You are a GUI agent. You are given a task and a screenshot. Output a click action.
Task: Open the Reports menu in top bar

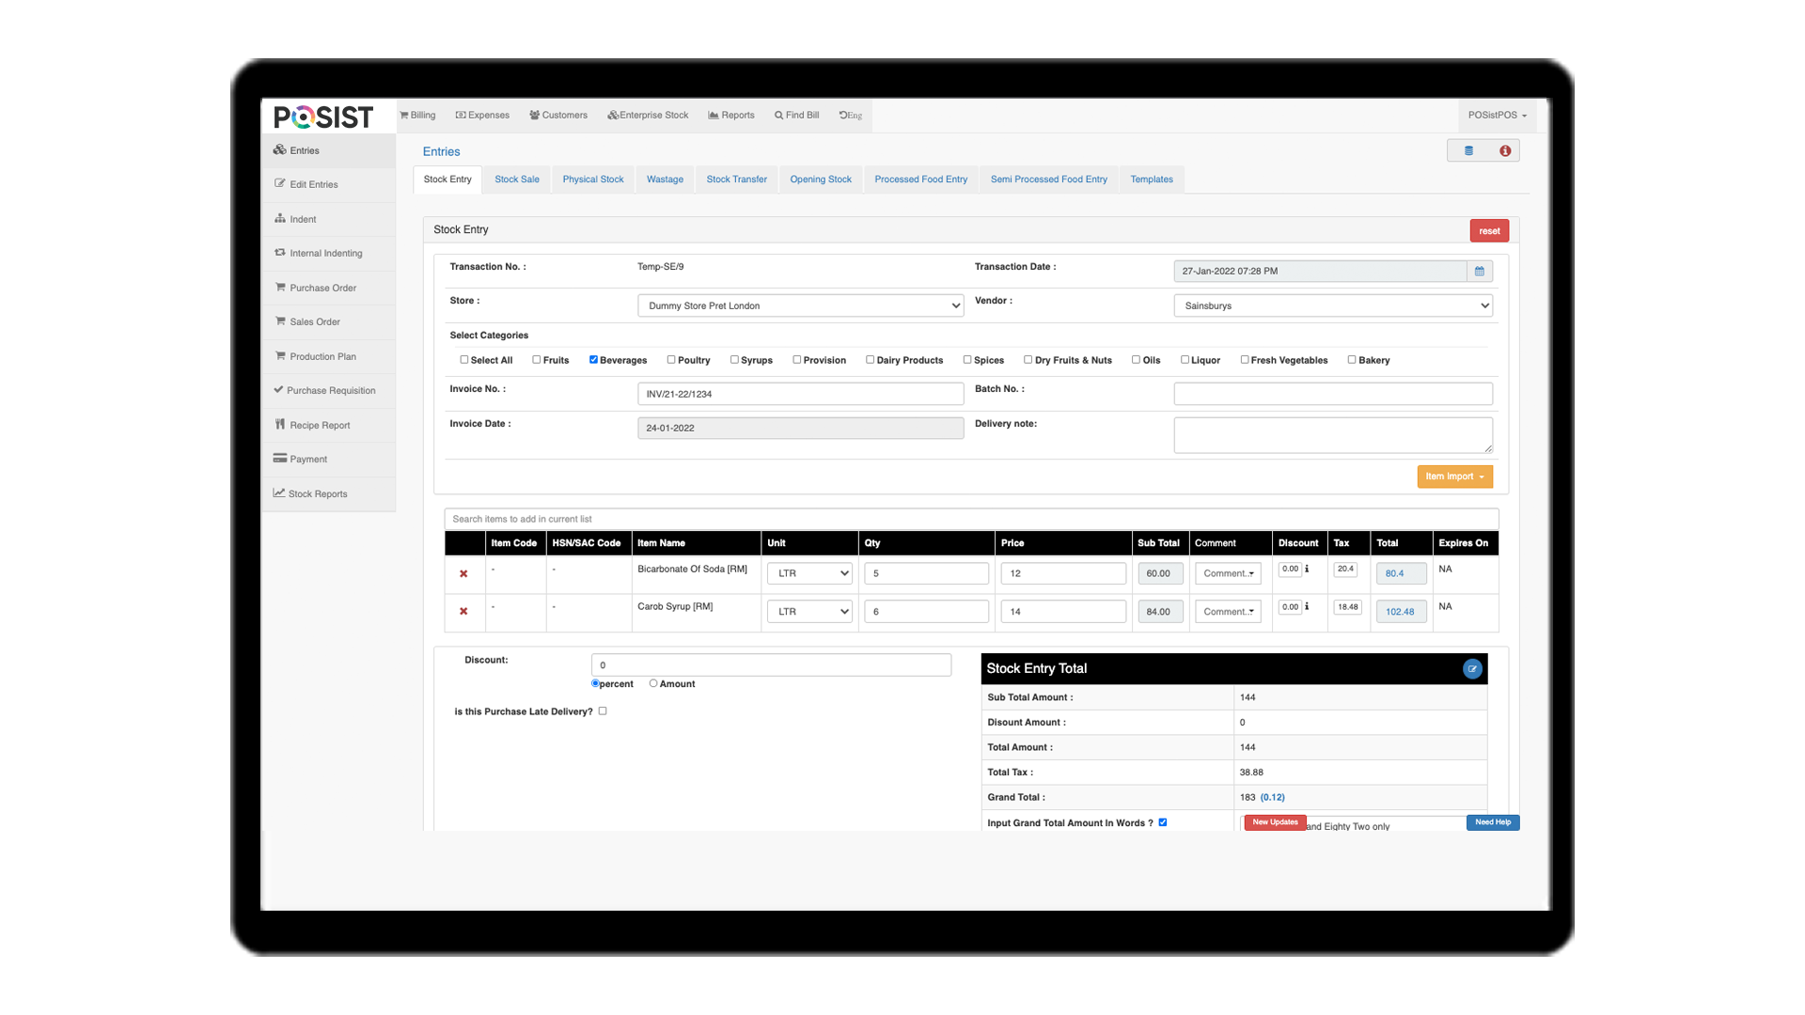(731, 116)
